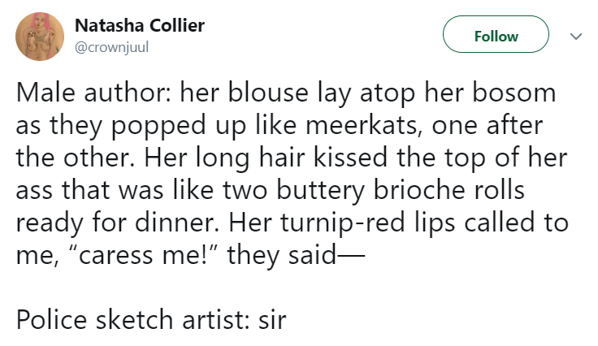The image size is (598, 346).
Task: Click the @crownjuul handle
Action: click(x=114, y=47)
